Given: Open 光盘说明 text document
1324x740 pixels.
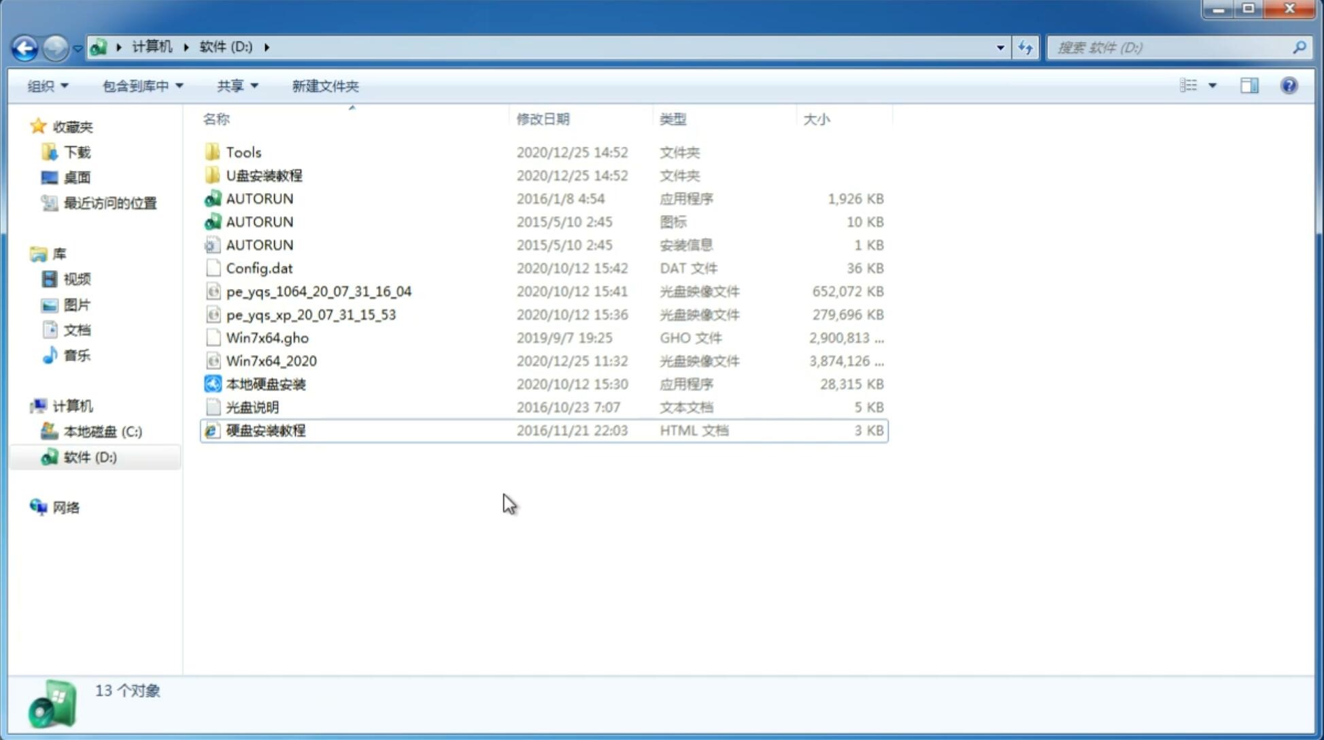Looking at the screenshot, I should click(x=252, y=407).
